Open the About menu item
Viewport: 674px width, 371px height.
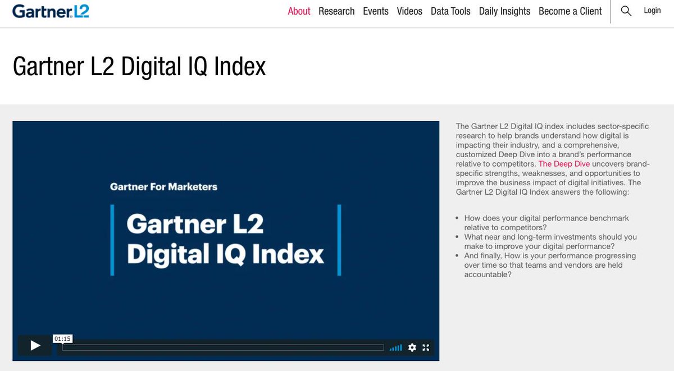click(x=299, y=11)
